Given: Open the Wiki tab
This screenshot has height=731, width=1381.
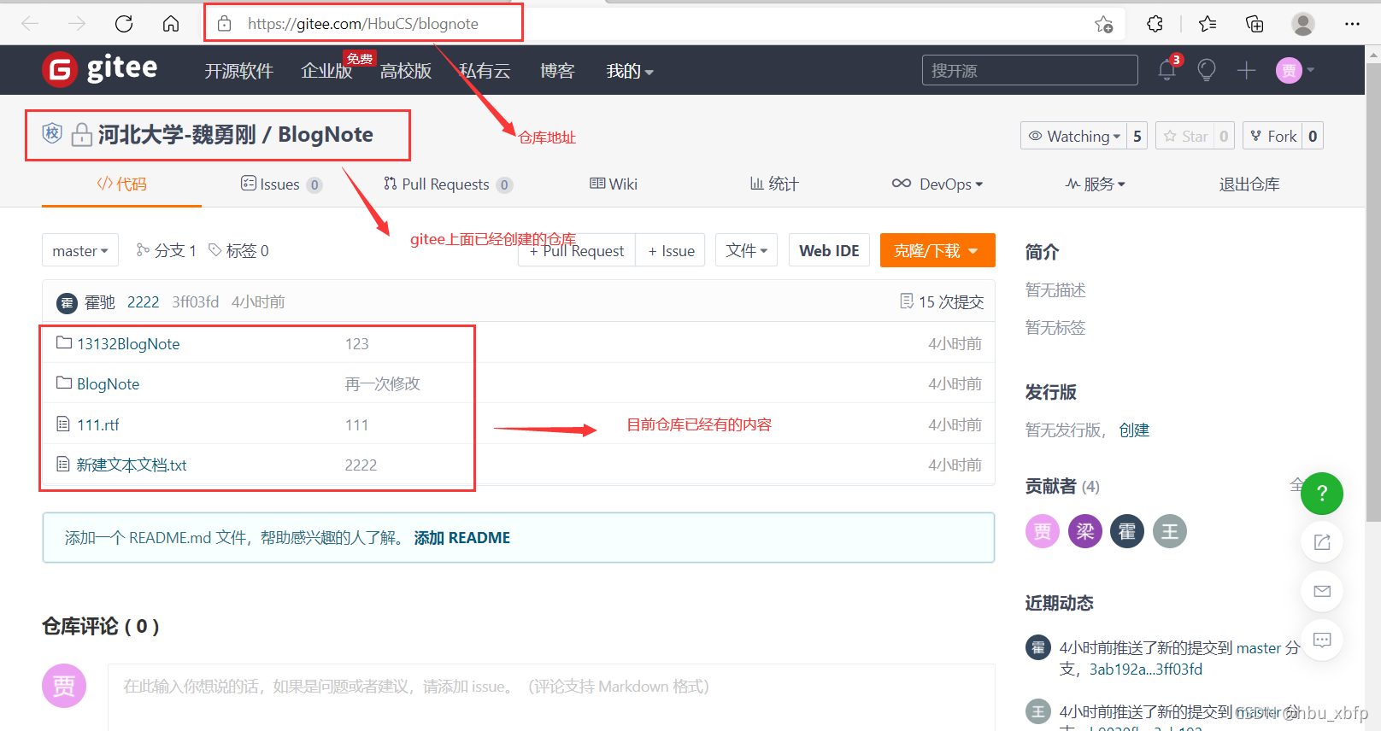Looking at the screenshot, I should (614, 184).
